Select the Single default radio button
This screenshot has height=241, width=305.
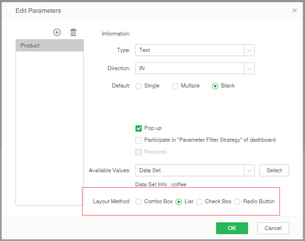(x=139, y=86)
